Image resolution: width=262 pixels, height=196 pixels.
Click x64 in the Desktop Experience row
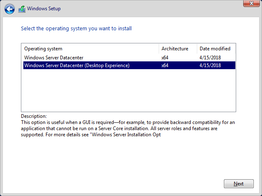click(x=165, y=65)
